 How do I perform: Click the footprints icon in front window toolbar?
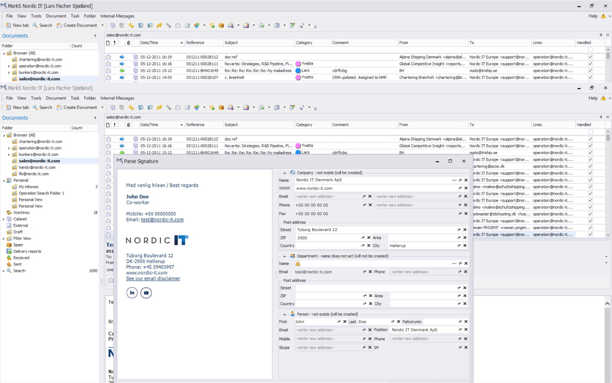tap(159, 107)
